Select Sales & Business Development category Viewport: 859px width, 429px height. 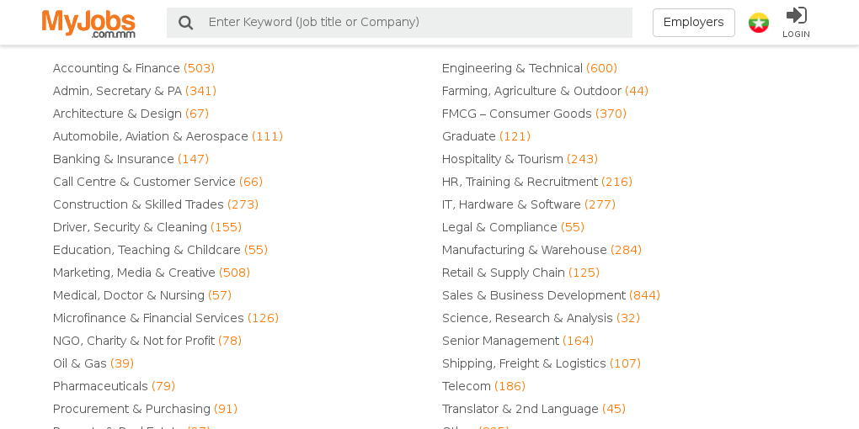coord(551,295)
